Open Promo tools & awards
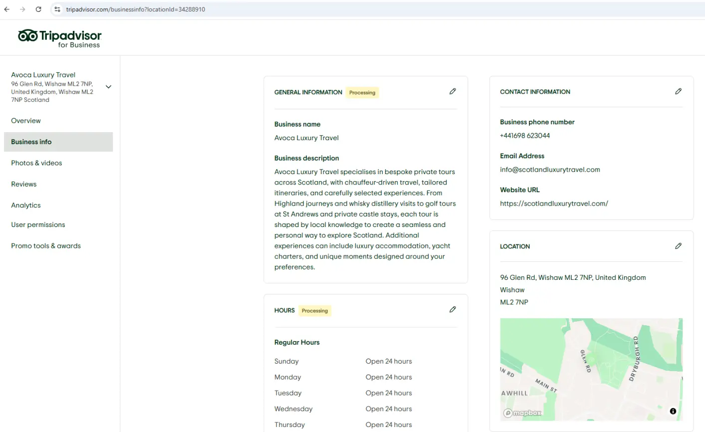Viewport: 705px width, 432px height. coord(46,246)
